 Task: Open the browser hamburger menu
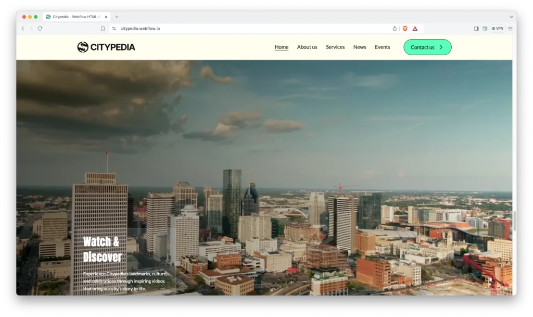pyautogui.click(x=510, y=29)
